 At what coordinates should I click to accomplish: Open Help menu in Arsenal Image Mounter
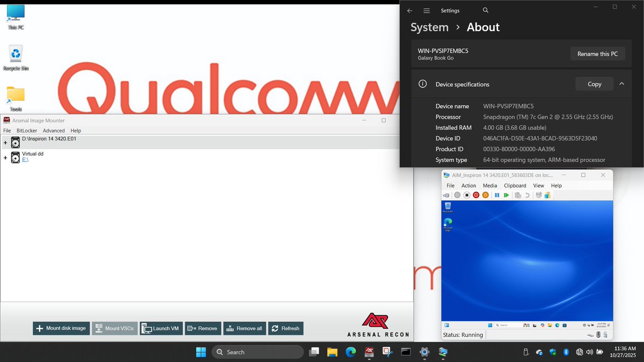(x=76, y=130)
